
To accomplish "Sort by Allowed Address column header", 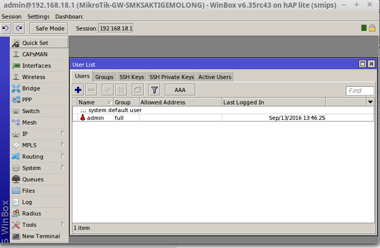I will point(181,102).
